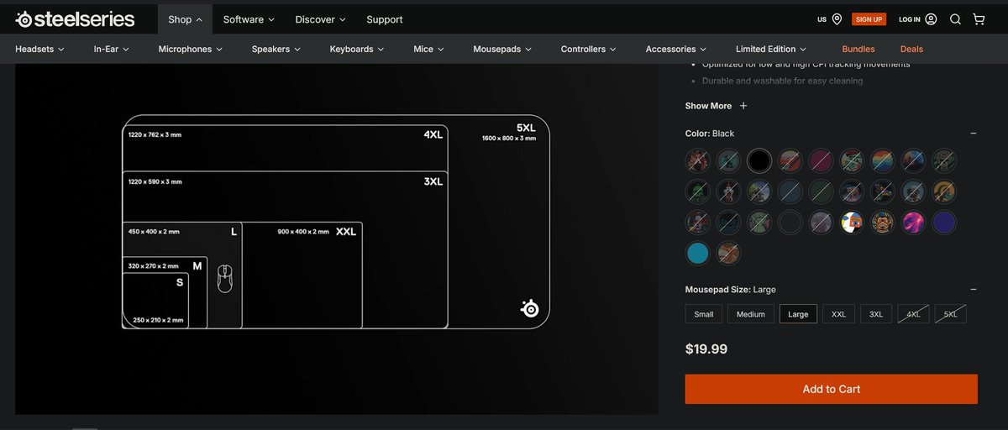Image resolution: width=1008 pixels, height=430 pixels.
Task: Open the search magnifier icon
Action: click(x=955, y=18)
